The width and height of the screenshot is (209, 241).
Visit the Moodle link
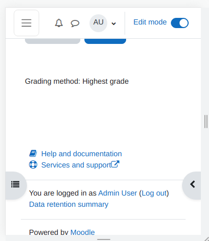[x=82, y=232]
